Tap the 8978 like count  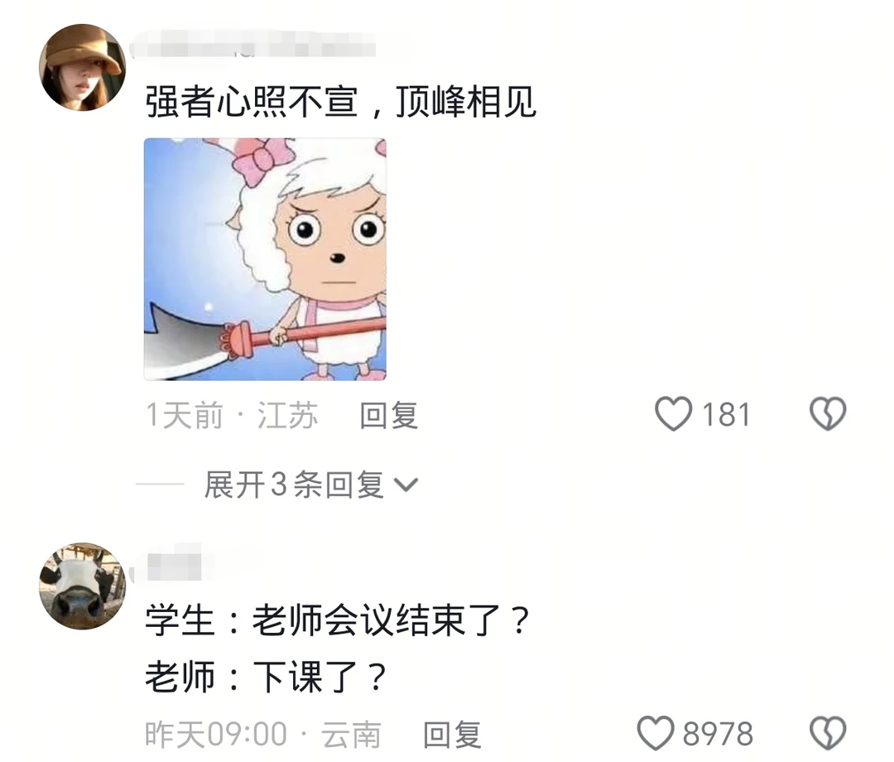pyautogui.click(x=719, y=734)
